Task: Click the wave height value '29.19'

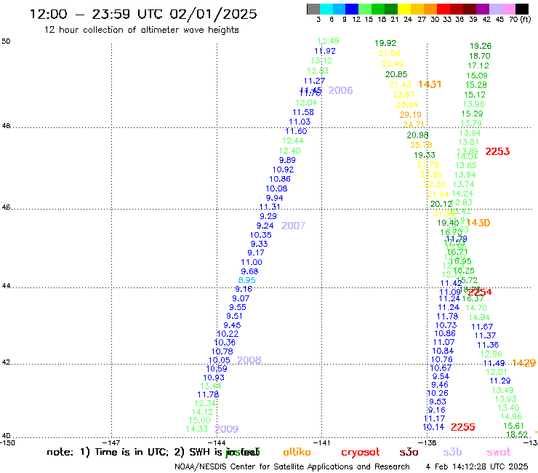Action: pos(410,115)
